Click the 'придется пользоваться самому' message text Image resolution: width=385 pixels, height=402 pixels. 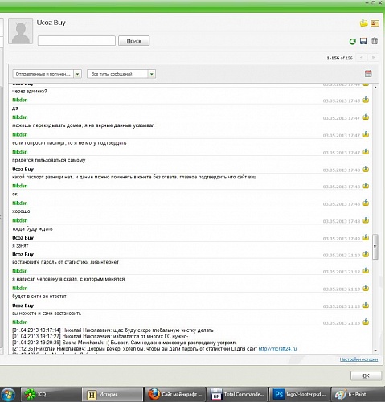pos(49,160)
